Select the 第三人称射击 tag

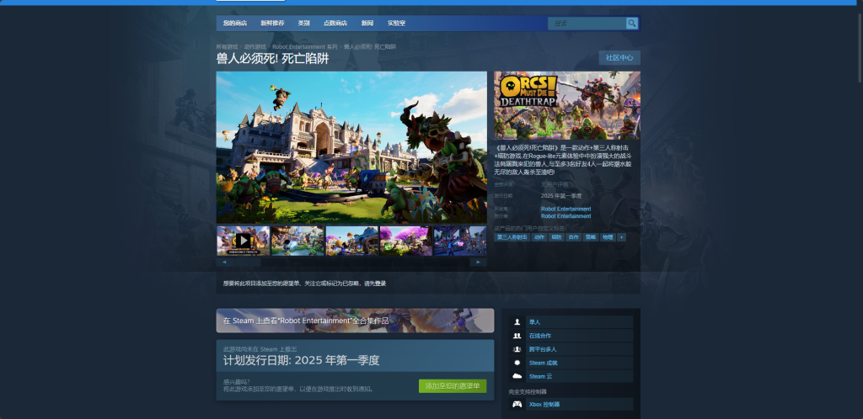click(512, 237)
